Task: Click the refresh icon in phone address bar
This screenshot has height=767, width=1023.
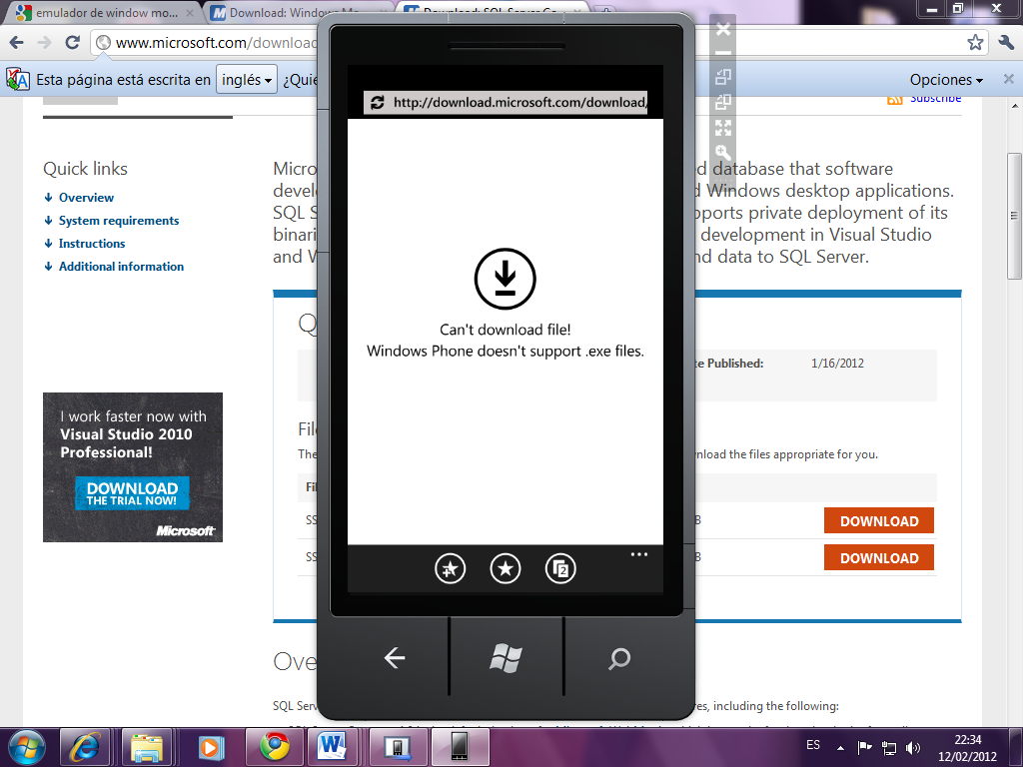Action: 377,103
